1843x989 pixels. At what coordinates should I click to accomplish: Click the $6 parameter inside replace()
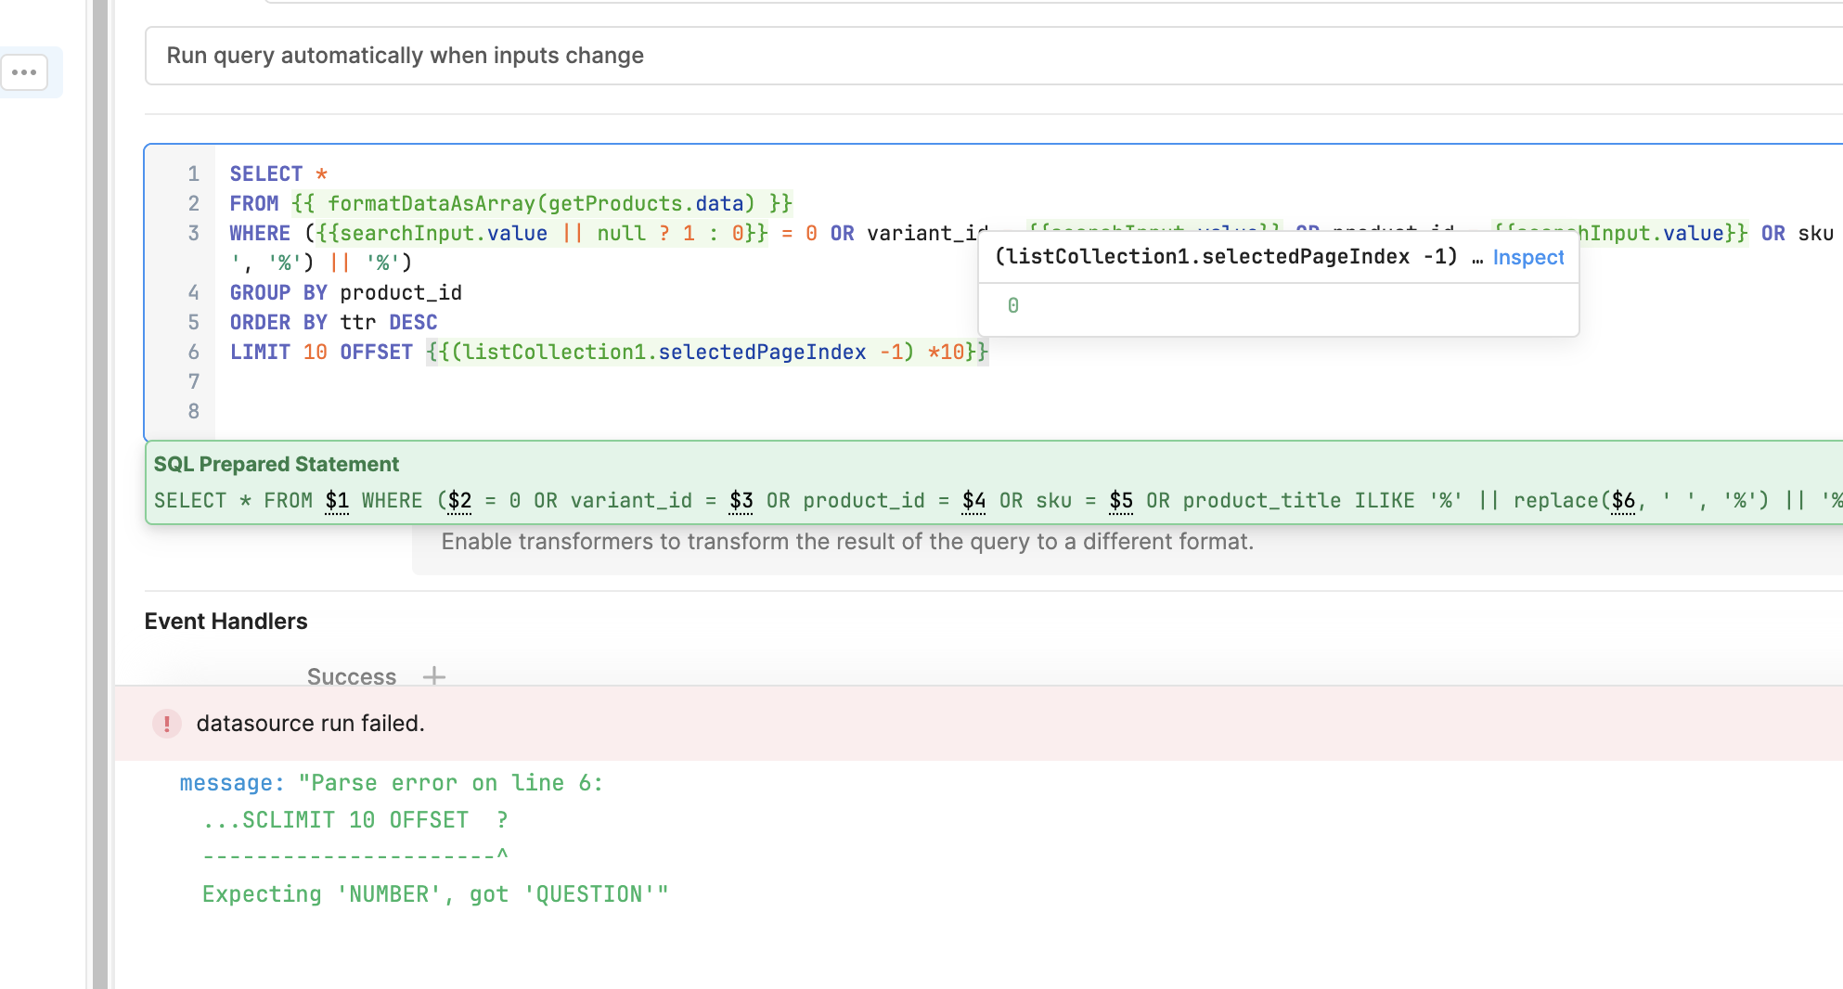pyautogui.click(x=1623, y=501)
